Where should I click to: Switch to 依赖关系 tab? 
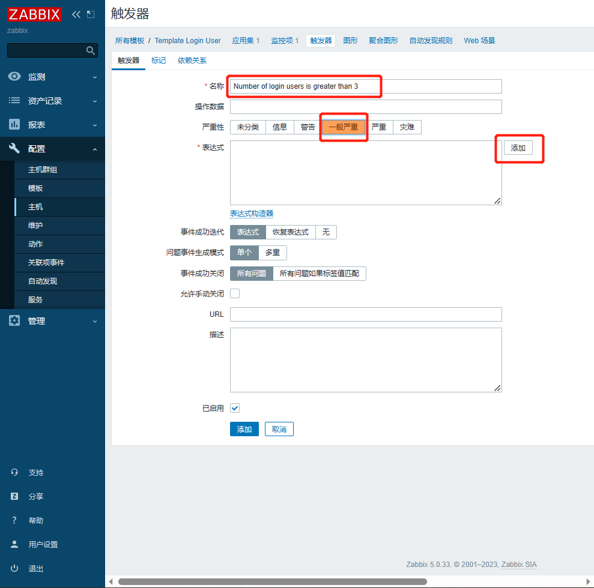192,61
